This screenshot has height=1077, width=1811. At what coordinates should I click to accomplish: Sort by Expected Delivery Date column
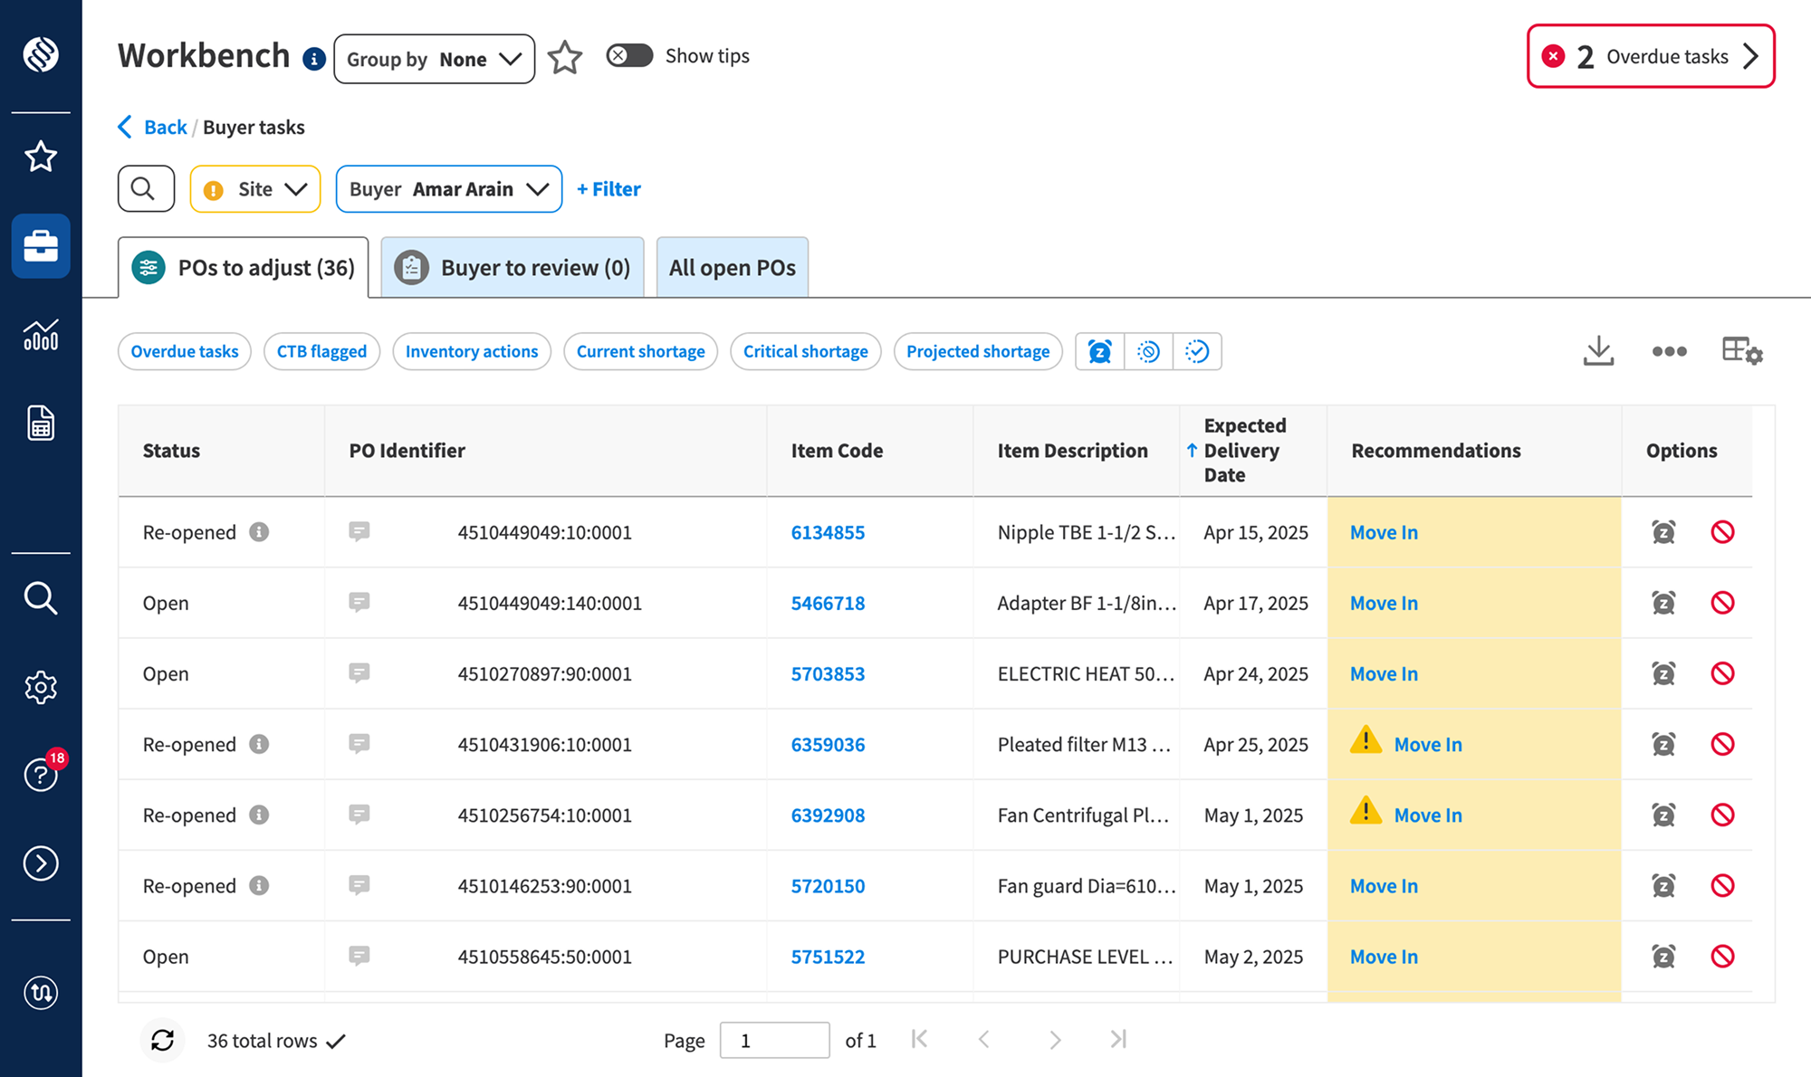tap(1254, 450)
